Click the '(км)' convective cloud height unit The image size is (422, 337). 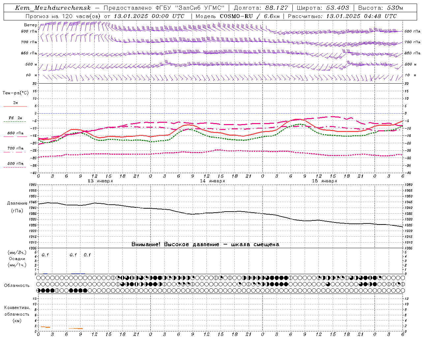17,321
